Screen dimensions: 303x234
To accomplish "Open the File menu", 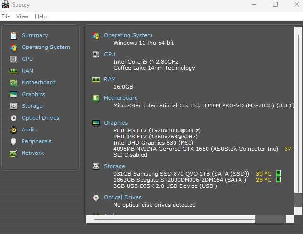I will (6, 16).
